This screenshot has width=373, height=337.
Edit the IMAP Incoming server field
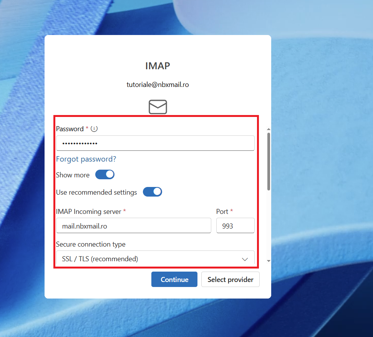(134, 225)
